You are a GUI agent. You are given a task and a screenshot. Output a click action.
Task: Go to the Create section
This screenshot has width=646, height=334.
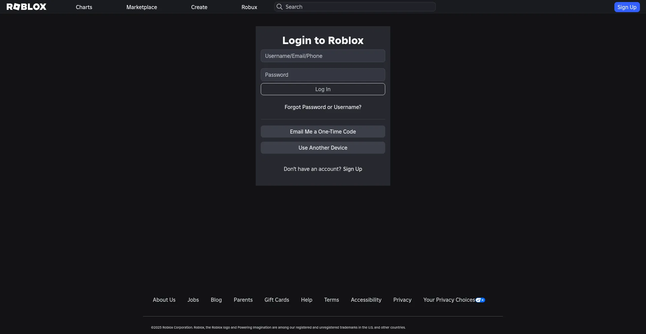[x=199, y=7]
